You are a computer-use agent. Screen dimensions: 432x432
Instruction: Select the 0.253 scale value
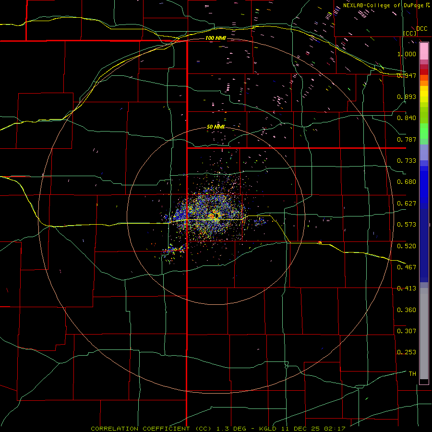[407, 352]
